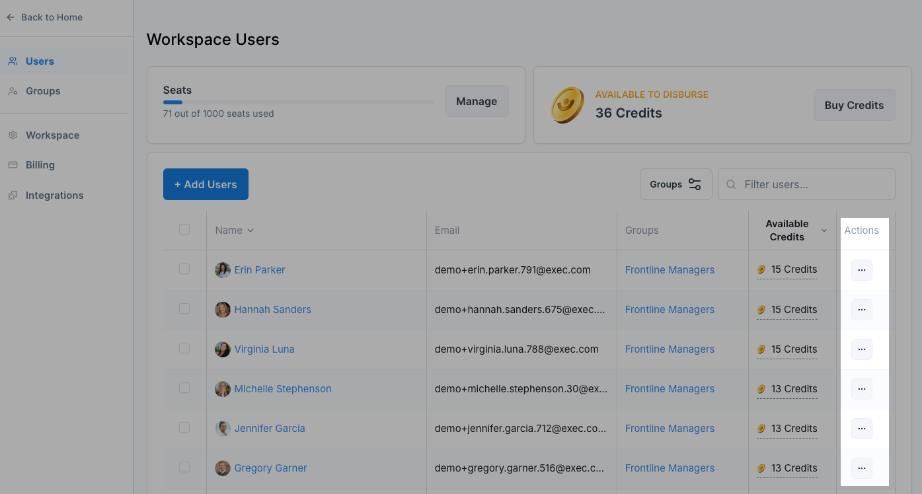Click Jennifer Garcia's avatar photo
The height and width of the screenshot is (494, 922).
pyautogui.click(x=223, y=429)
